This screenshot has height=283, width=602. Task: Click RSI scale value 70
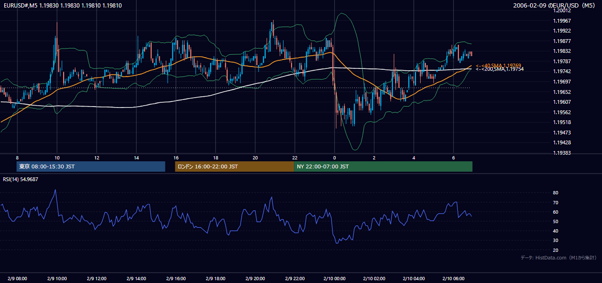(556, 202)
